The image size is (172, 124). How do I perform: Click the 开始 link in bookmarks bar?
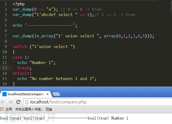click(x=49, y=109)
